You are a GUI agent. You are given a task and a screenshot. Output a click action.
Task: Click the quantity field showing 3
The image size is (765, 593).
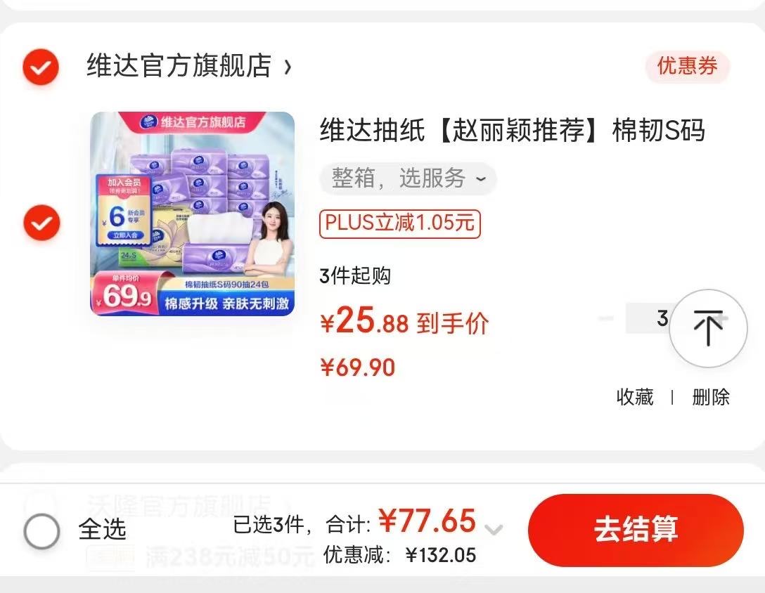click(649, 318)
